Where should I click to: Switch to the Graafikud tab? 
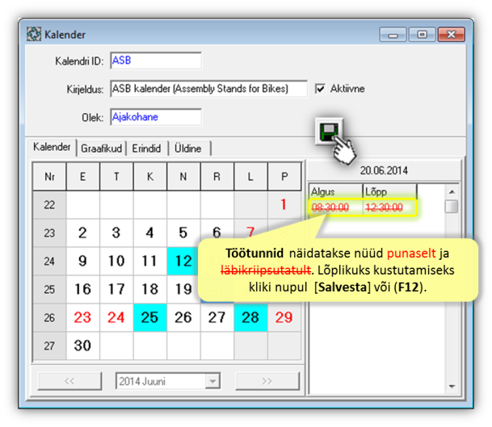[100, 149]
